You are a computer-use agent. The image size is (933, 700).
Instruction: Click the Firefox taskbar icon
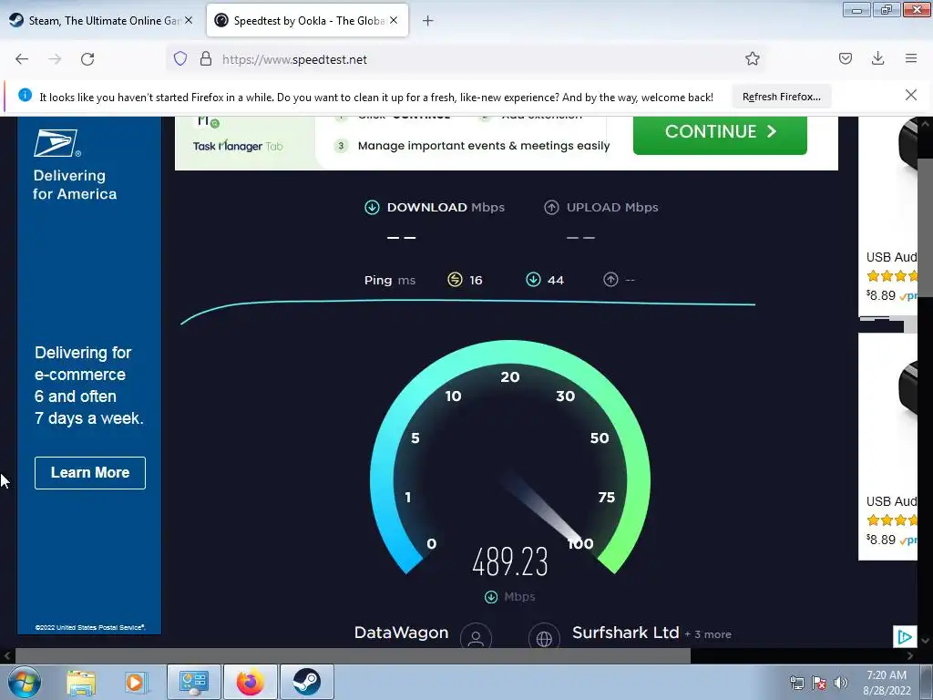[250, 683]
